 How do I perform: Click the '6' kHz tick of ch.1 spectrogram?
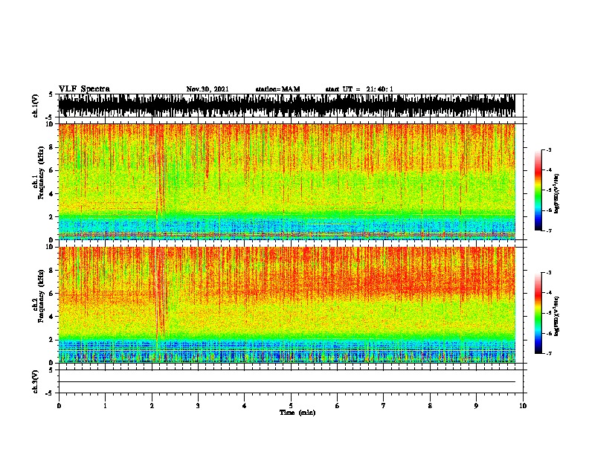pos(52,170)
